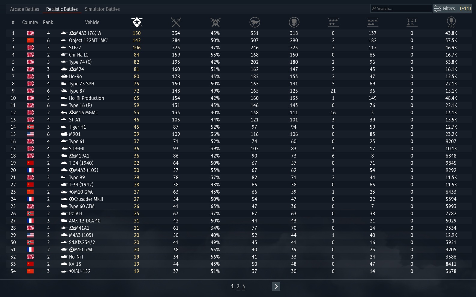The width and height of the screenshot is (476, 297).
Task: Click the 21 air kills for Type 87
Action: coord(333,91)
